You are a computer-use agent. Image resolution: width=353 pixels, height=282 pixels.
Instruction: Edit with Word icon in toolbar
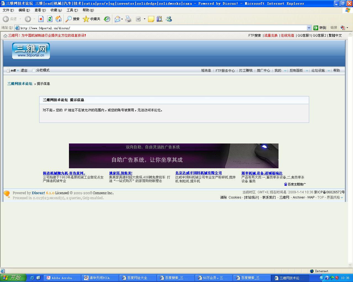pos(138,19)
